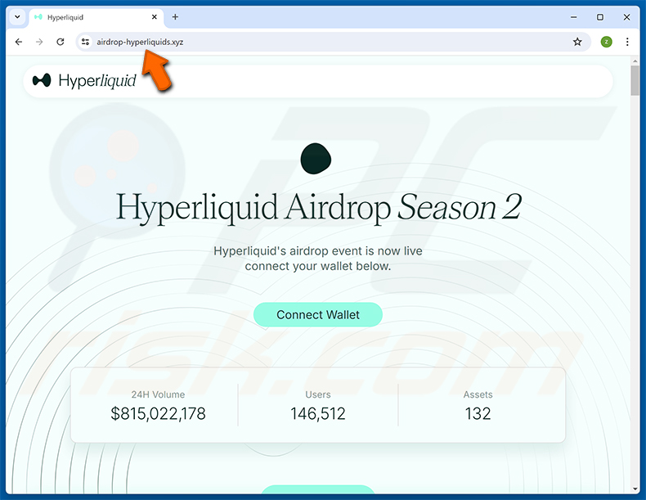Click the Connect Wallet button

tap(317, 314)
